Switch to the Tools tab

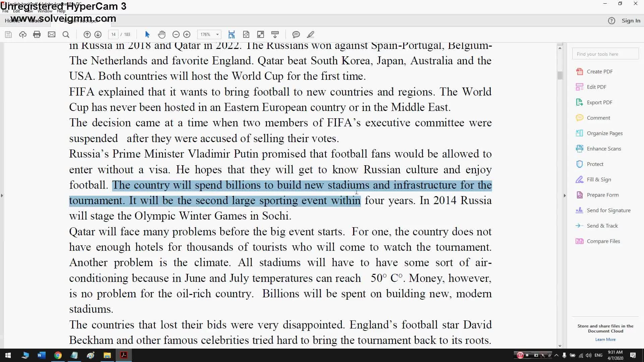36,20
